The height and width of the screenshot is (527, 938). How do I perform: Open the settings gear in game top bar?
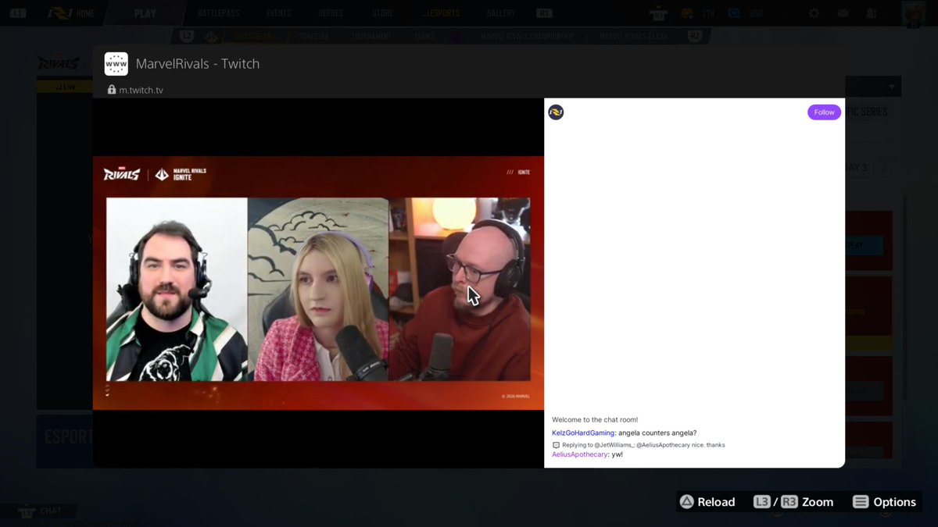coord(814,13)
